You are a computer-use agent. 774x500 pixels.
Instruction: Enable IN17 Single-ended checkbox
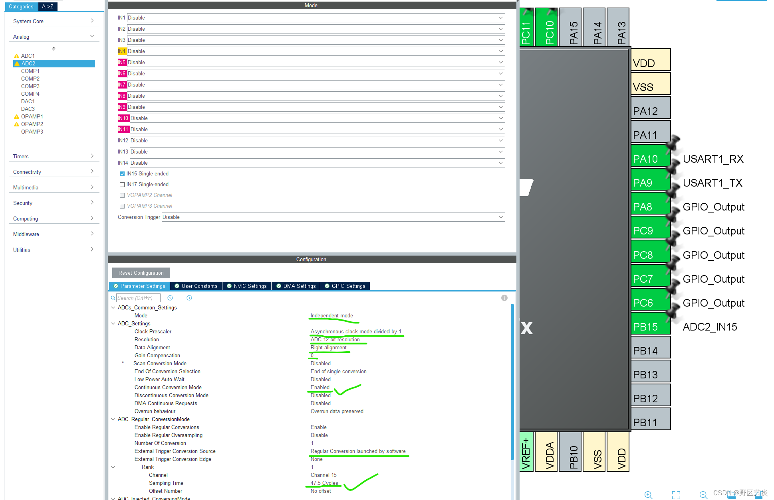[x=122, y=185]
